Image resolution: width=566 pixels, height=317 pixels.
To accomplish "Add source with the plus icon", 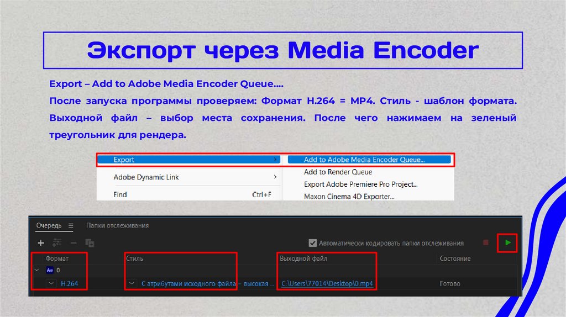I will (41, 243).
